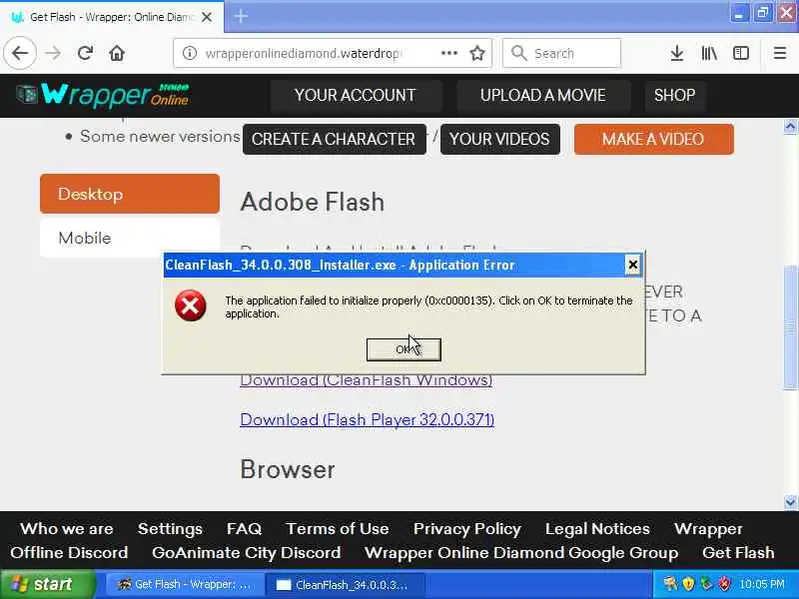The width and height of the screenshot is (799, 599).
Task: Click the vertical scrollbar thumb
Action: pos(790,327)
